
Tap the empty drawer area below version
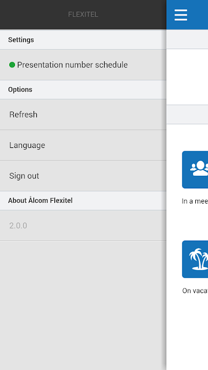(x=83, y=305)
